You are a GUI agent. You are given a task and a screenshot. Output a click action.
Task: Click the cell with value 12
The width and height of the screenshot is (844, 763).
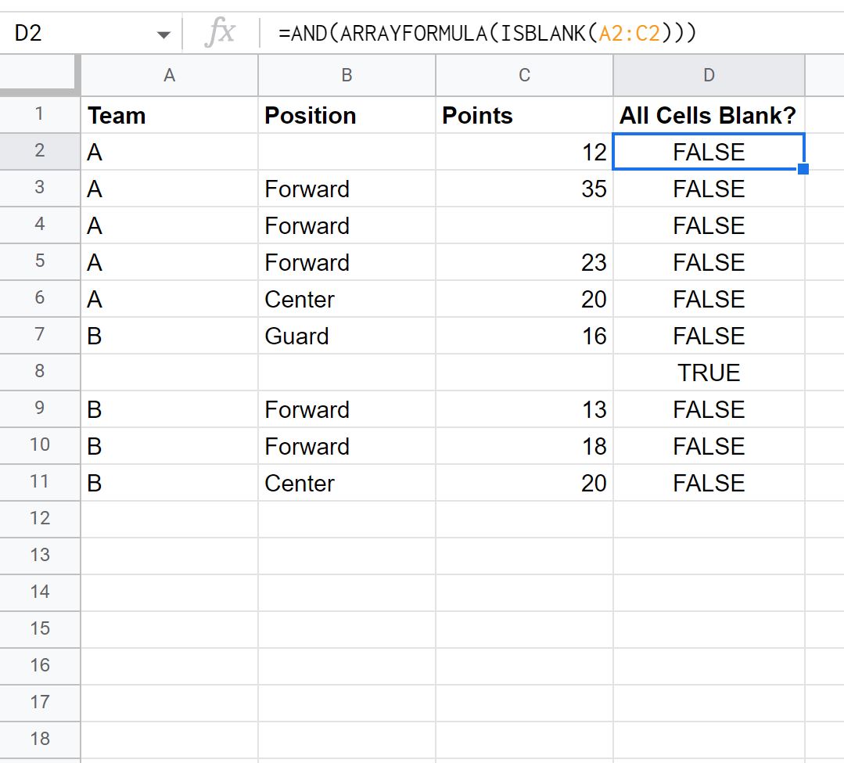pos(524,152)
